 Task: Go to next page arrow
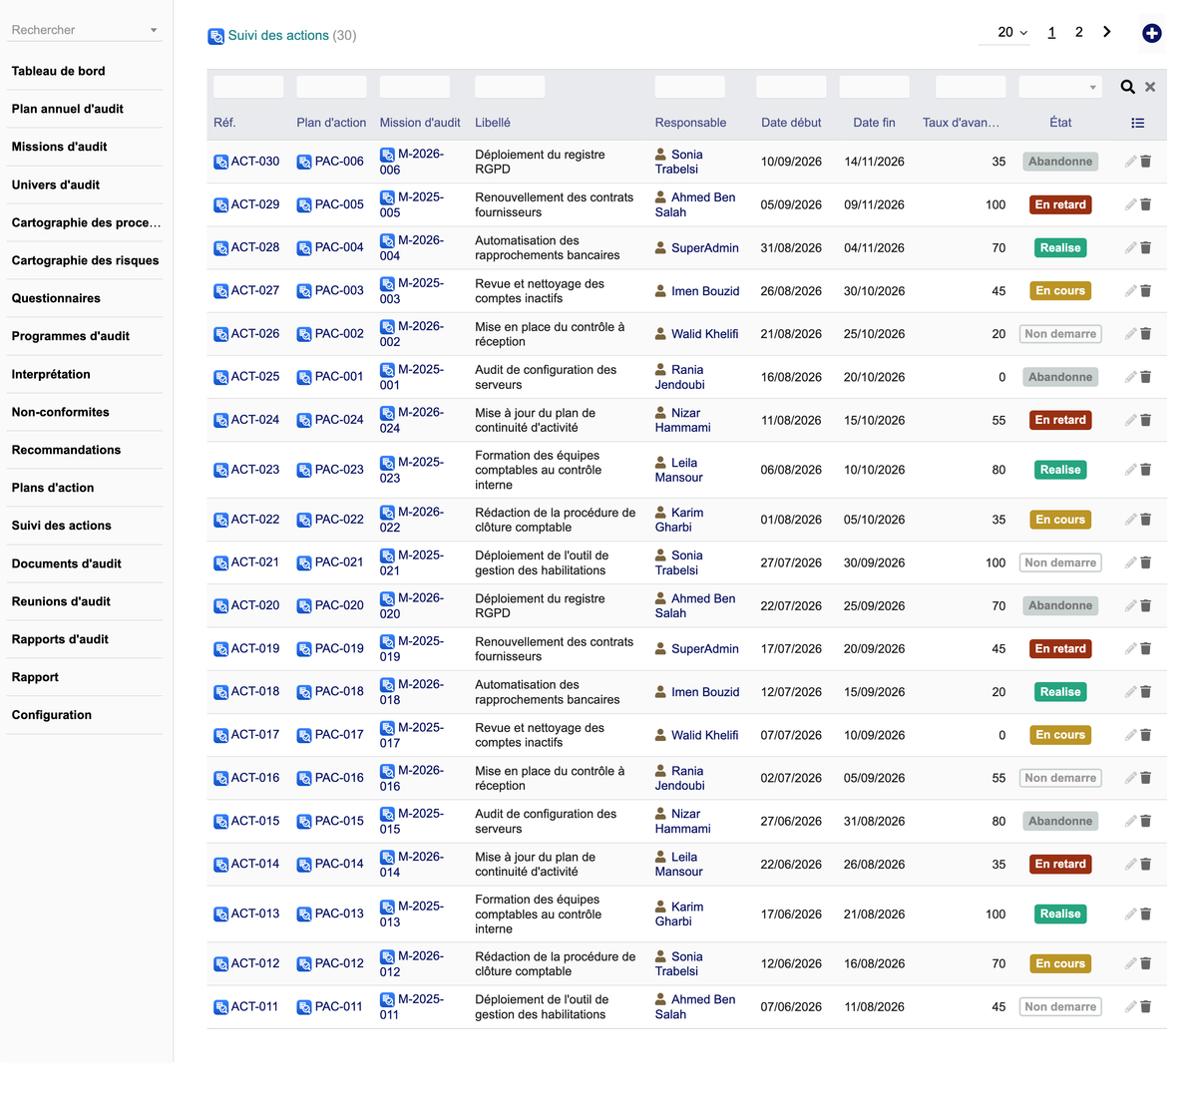pos(1106,32)
